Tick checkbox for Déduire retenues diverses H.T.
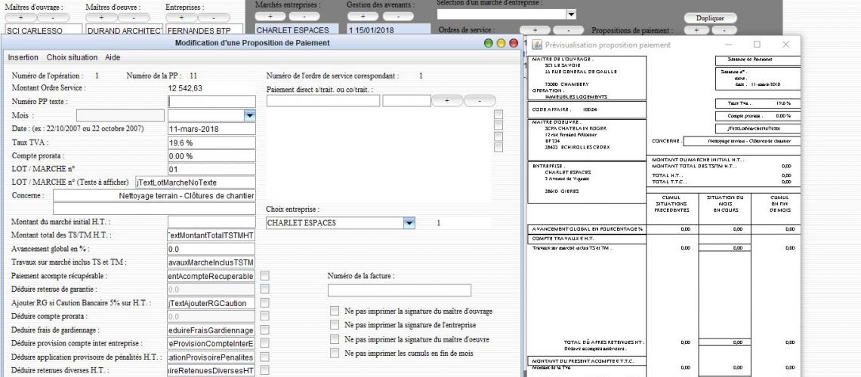The image size is (861, 377). pyautogui.click(x=264, y=370)
